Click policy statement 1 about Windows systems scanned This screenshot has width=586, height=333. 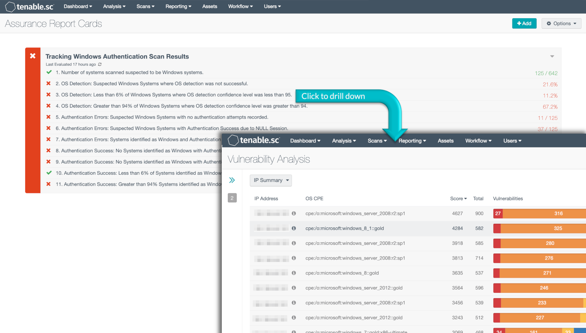(129, 72)
